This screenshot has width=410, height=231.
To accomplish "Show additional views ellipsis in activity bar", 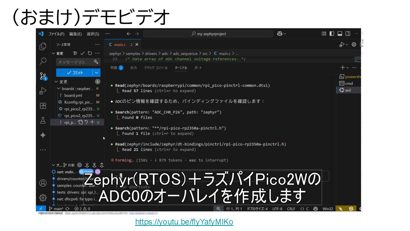I will tap(43, 150).
